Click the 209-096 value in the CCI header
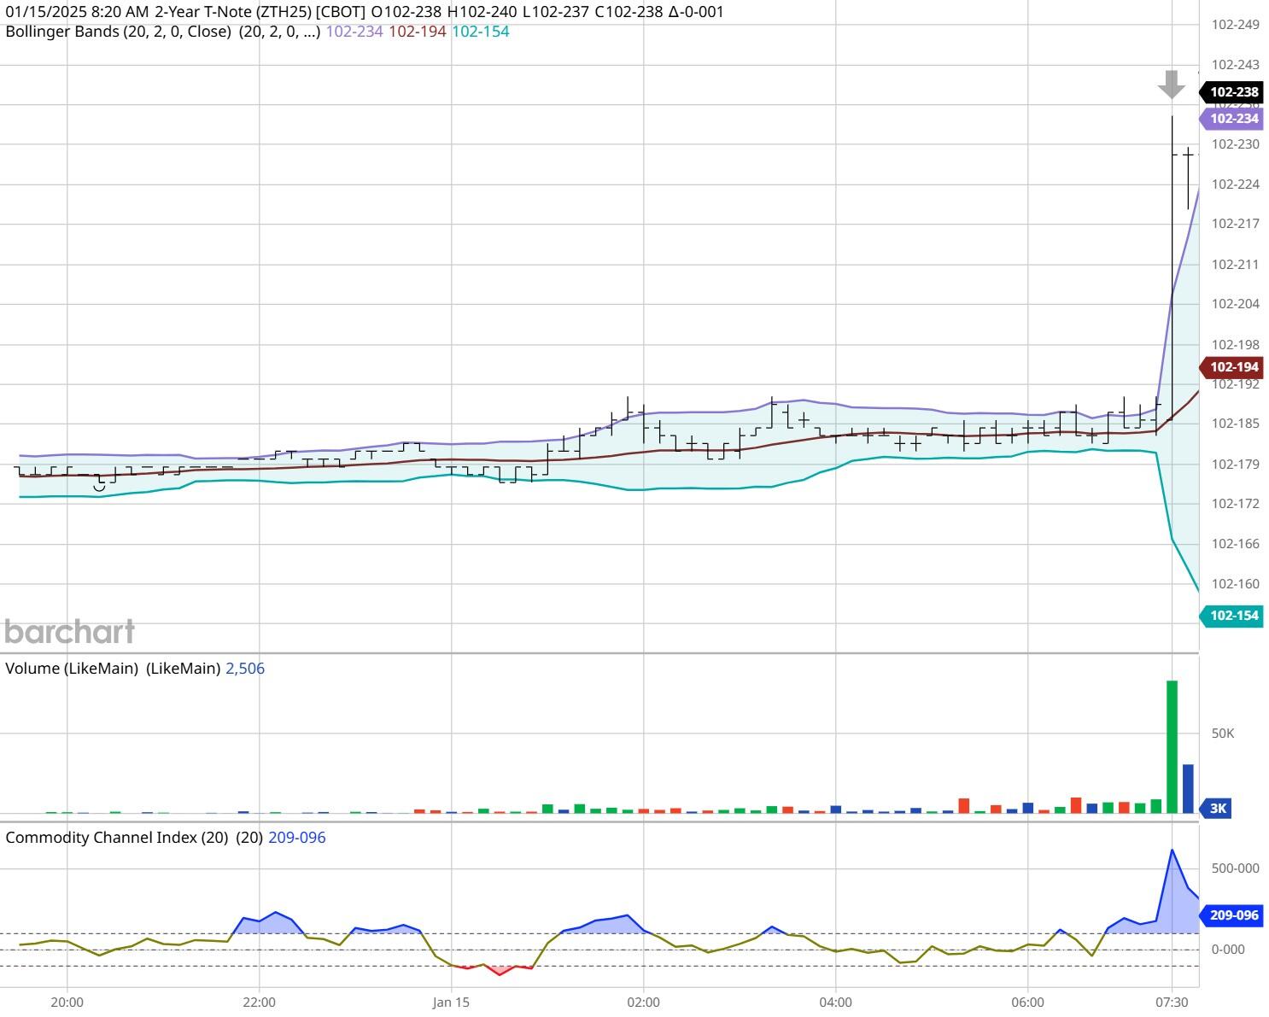 [297, 838]
